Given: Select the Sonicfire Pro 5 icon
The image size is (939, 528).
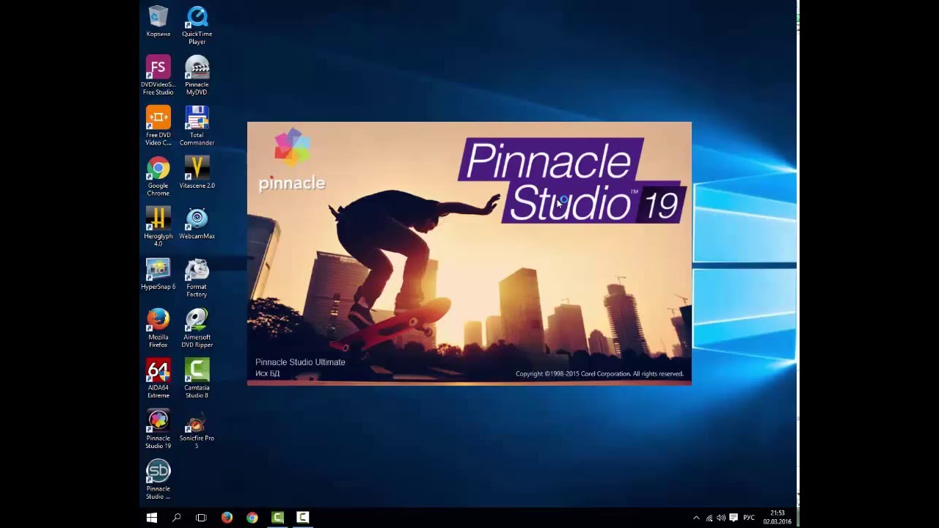Looking at the screenshot, I should (197, 430).
